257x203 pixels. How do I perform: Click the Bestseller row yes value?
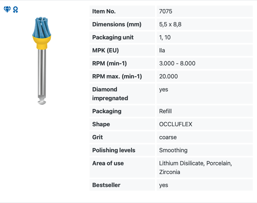pyautogui.click(x=164, y=185)
